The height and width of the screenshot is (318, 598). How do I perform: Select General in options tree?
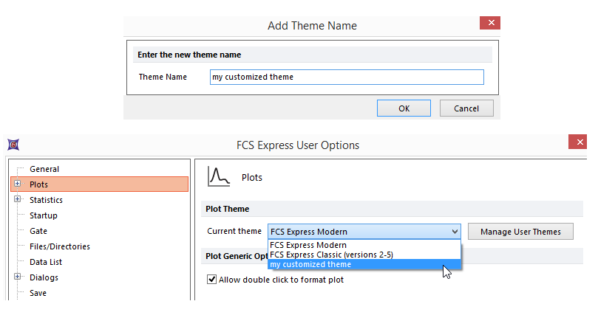click(x=44, y=169)
